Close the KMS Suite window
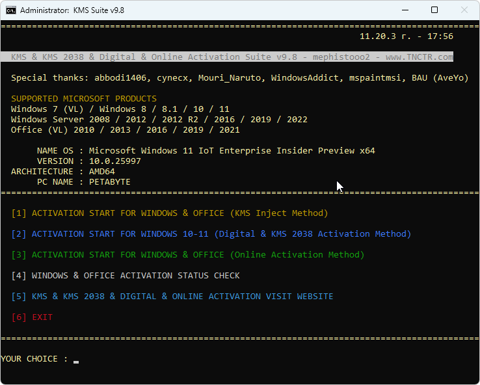Image resolution: width=480 pixels, height=385 pixels. pyautogui.click(x=464, y=10)
